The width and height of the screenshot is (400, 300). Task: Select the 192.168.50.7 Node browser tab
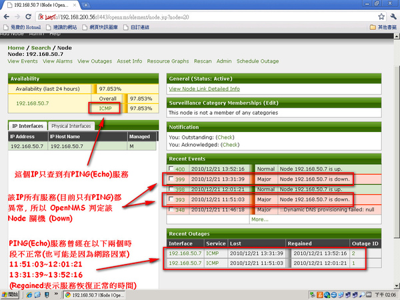coord(41,5)
